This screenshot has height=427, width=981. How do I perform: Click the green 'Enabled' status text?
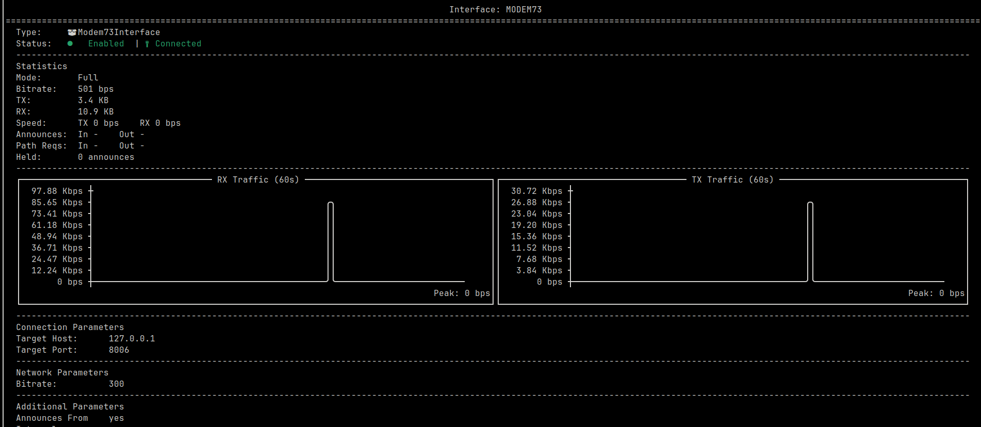coord(106,44)
